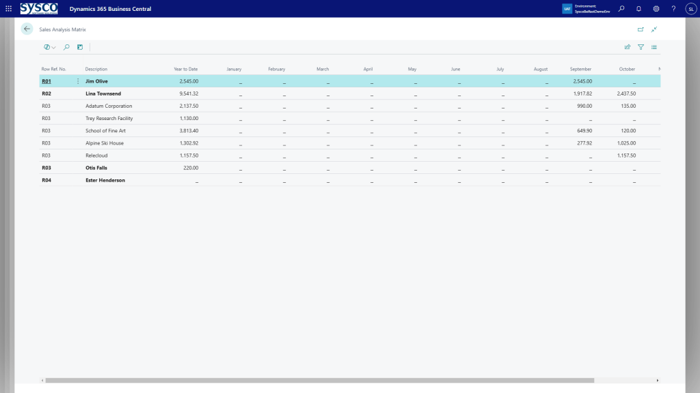This screenshot has width=700, height=393.
Task: Open the Help question mark
Action: pyautogui.click(x=673, y=9)
